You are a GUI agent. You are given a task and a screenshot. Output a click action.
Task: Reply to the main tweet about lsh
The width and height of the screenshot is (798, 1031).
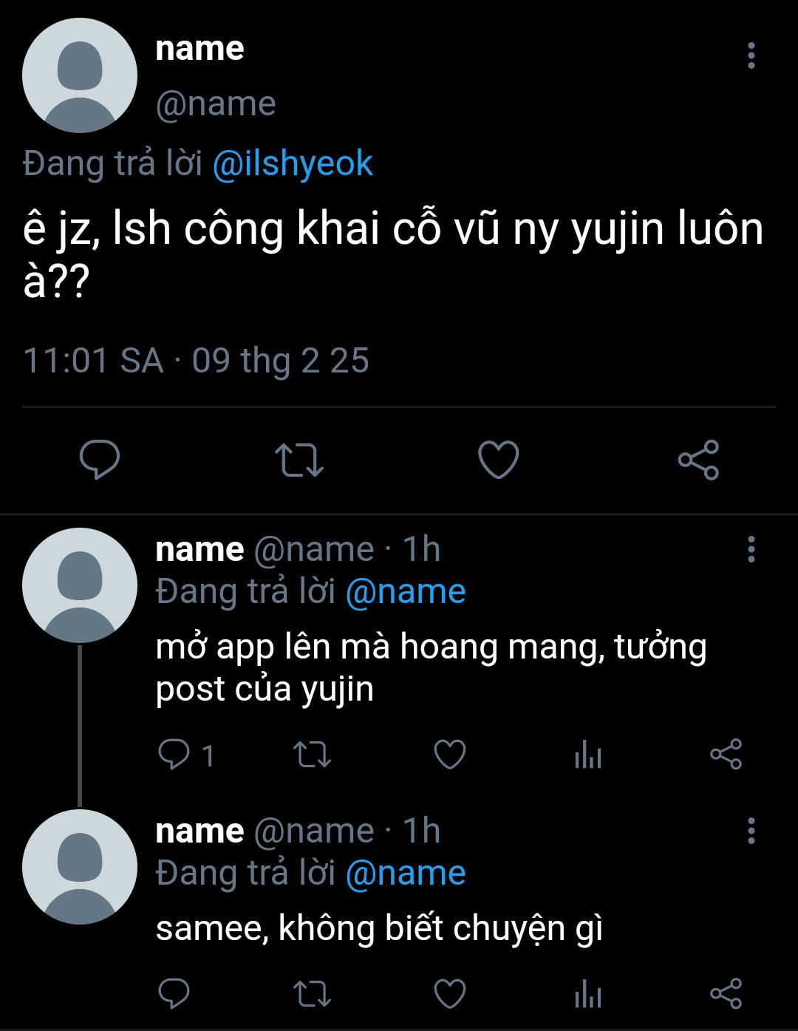(100, 460)
